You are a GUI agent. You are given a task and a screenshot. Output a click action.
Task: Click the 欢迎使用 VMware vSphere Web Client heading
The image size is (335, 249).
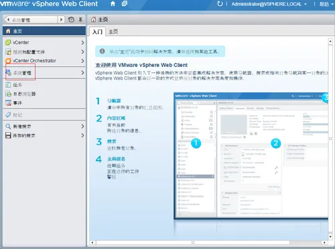coord(141,65)
